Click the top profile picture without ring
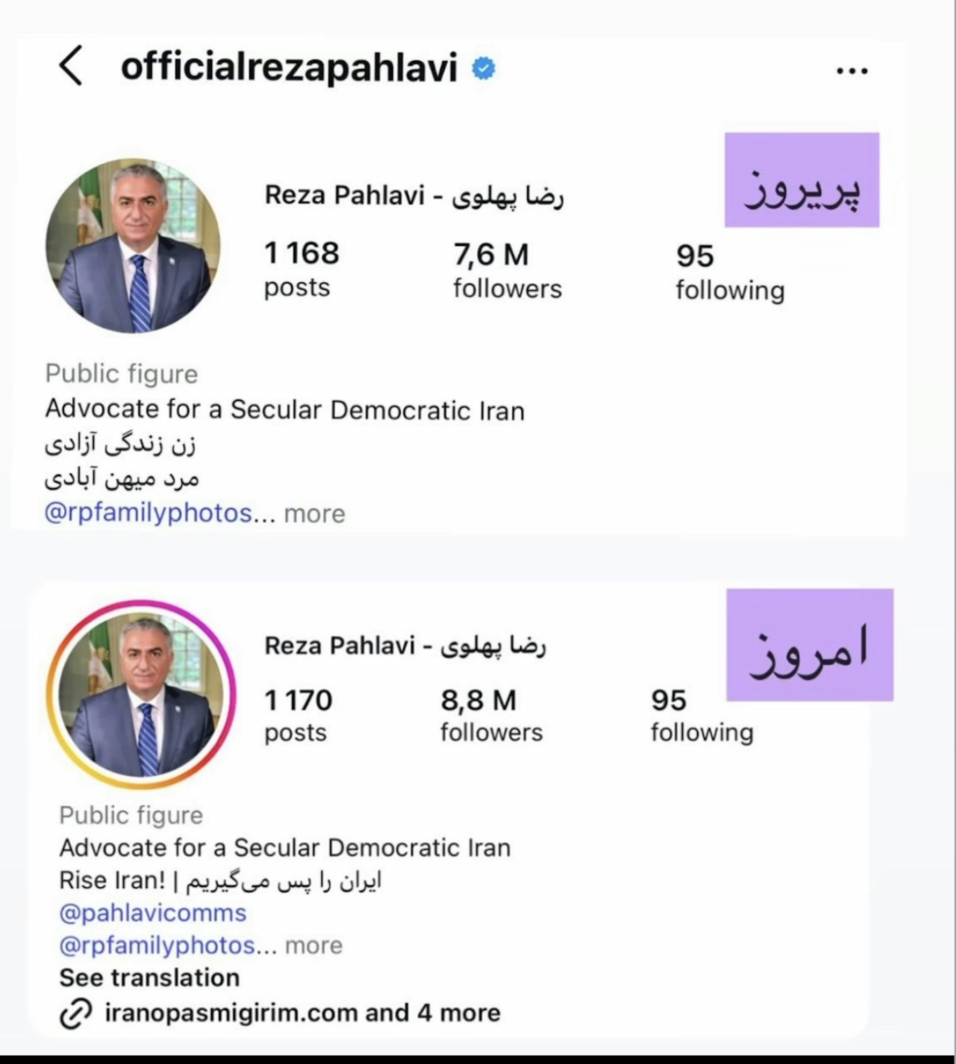The image size is (956, 1064). click(133, 246)
